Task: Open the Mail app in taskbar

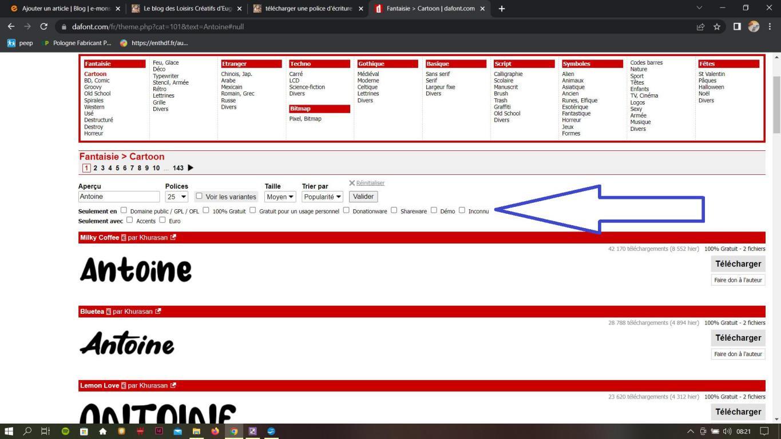Action: point(177,432)
